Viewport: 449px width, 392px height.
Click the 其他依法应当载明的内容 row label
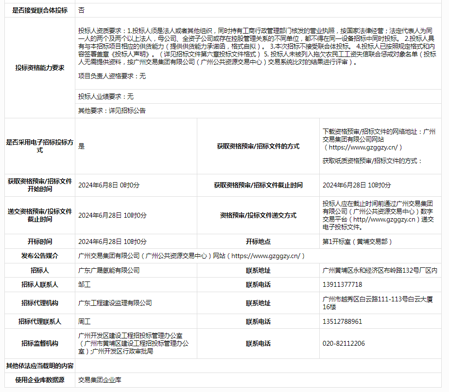coord(39,366)
